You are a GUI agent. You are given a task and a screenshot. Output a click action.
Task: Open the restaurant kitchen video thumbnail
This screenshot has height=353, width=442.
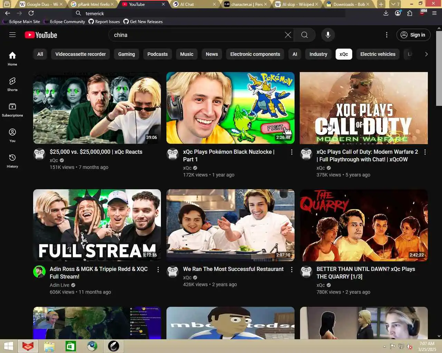coord(230,225)
